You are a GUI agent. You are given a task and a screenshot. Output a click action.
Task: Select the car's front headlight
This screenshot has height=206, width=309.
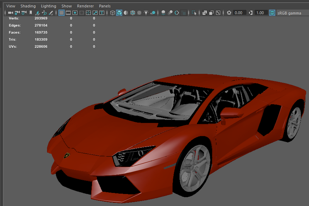pos(132,155)
